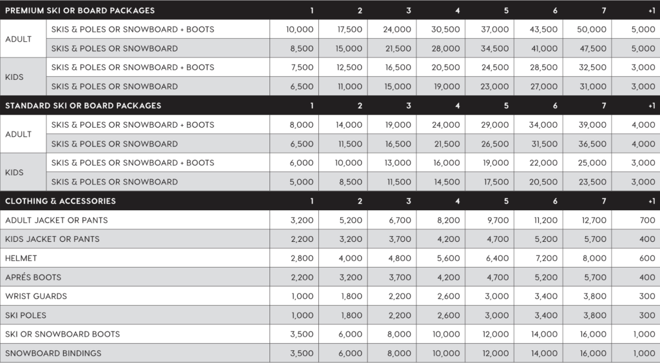The height and width of the screenshot is (363, 660).
Task: Click the 39,000 standard adult price cell
Action: tap(593, 125)
